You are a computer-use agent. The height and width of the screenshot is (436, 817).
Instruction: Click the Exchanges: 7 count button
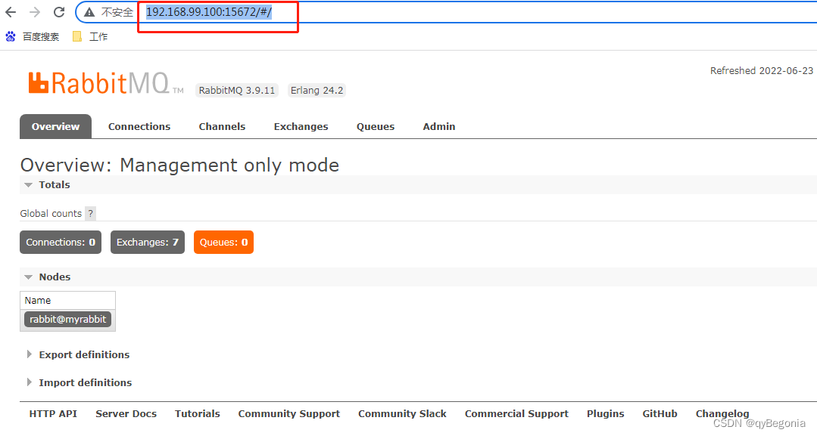(x=148, y=242)
